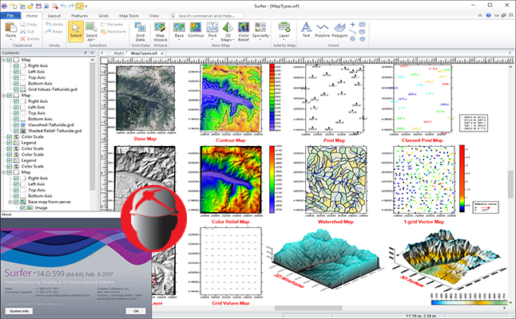Toggle the Shaded Relief-Telluride.grd checkbox
516x319 pixels.
(x=16, y=131)
